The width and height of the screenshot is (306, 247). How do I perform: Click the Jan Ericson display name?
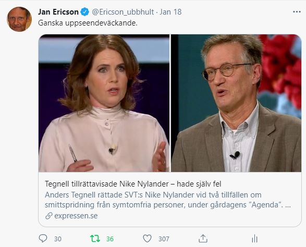(58, 12)
